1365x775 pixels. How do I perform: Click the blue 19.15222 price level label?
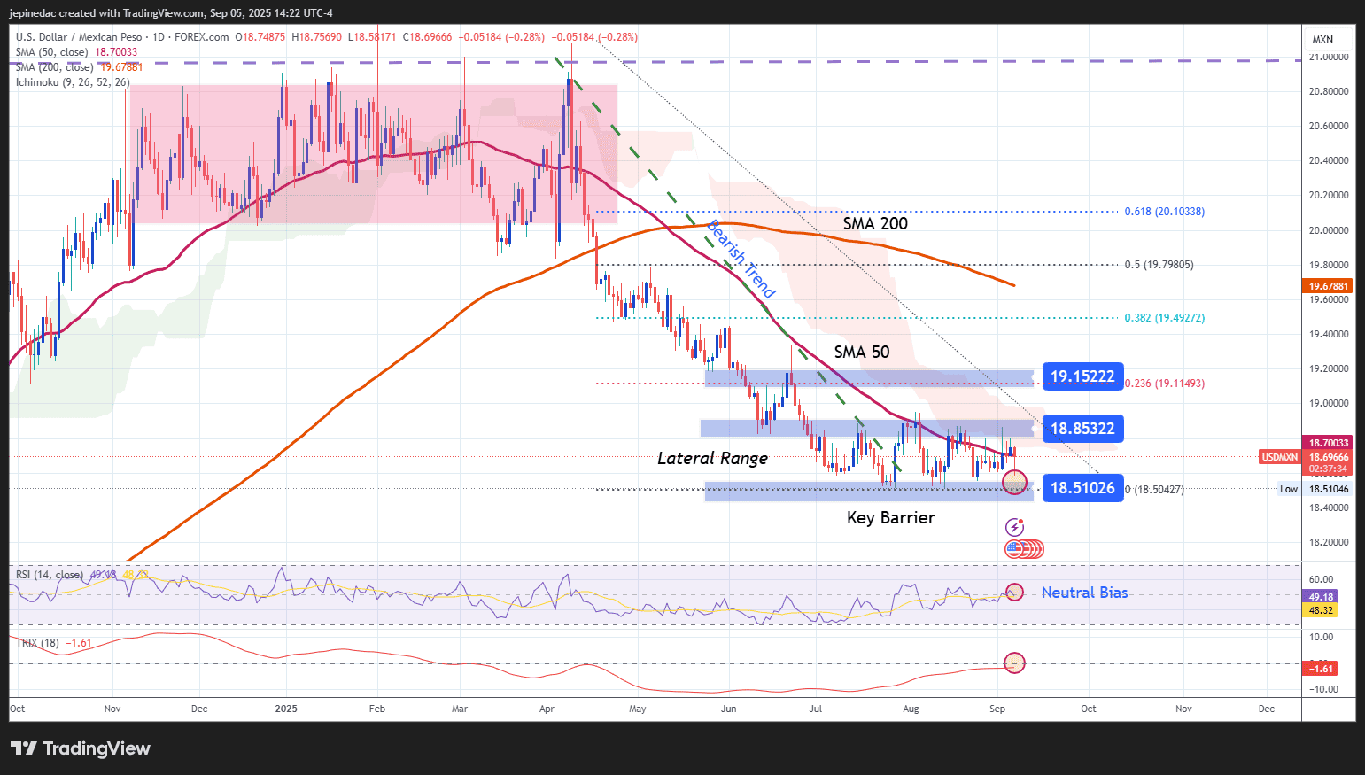(1082, 376)
